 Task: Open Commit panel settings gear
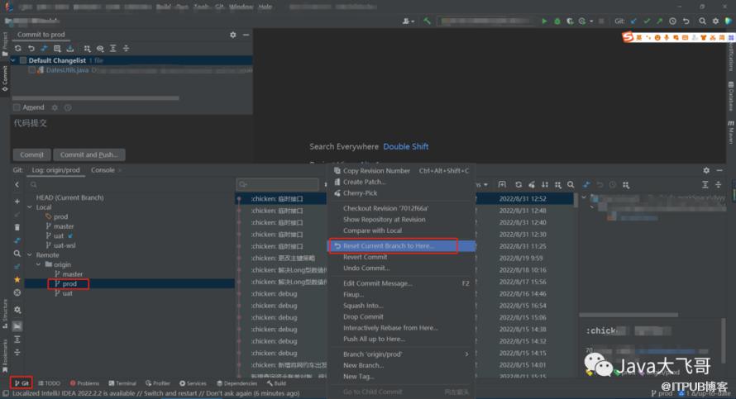click(x=232, y=35)
